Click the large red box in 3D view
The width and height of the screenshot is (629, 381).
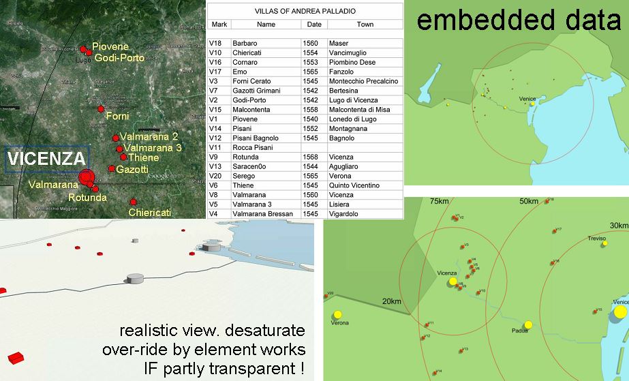(x=16, y=358)
